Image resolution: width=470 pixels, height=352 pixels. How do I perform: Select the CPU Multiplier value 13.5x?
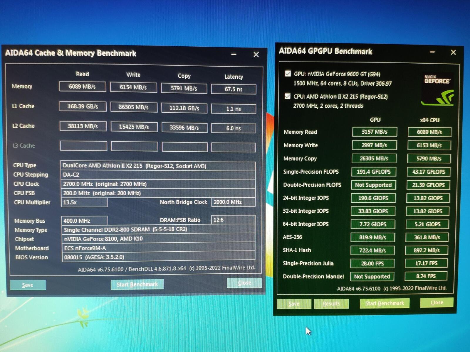[84, 202]
